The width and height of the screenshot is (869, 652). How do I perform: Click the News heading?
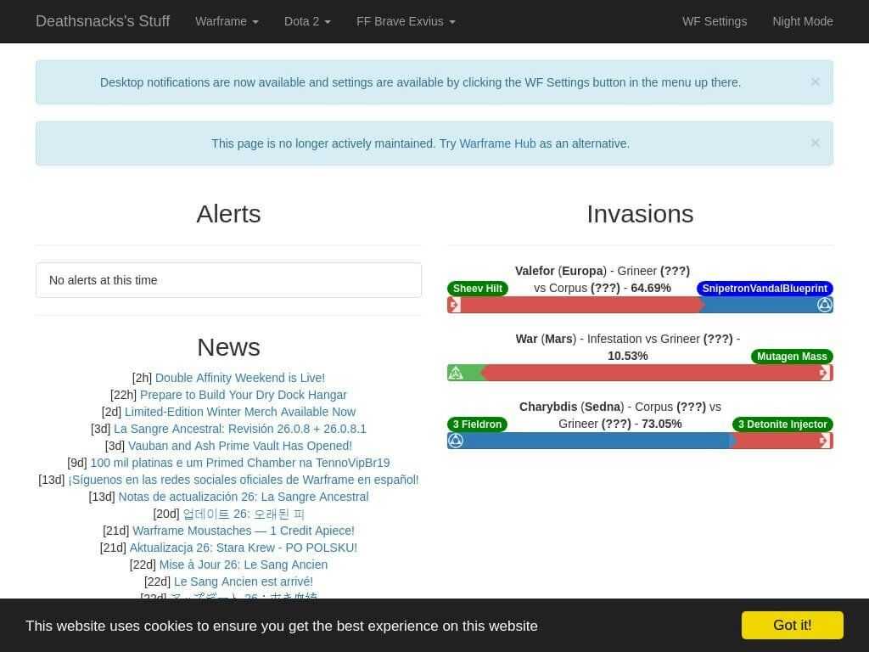pos(228,347)
